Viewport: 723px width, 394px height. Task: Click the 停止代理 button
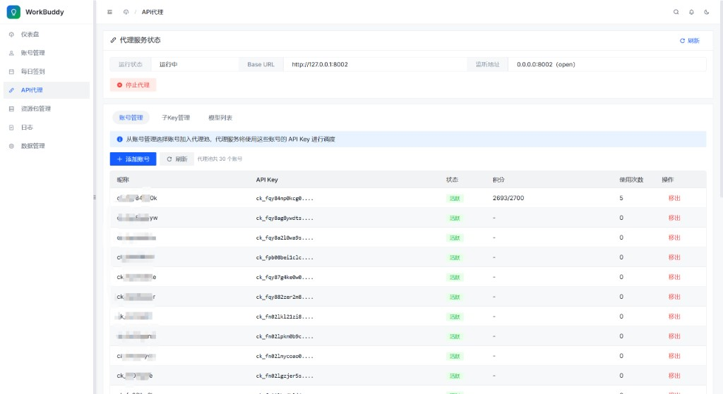(x=133, y=85)
